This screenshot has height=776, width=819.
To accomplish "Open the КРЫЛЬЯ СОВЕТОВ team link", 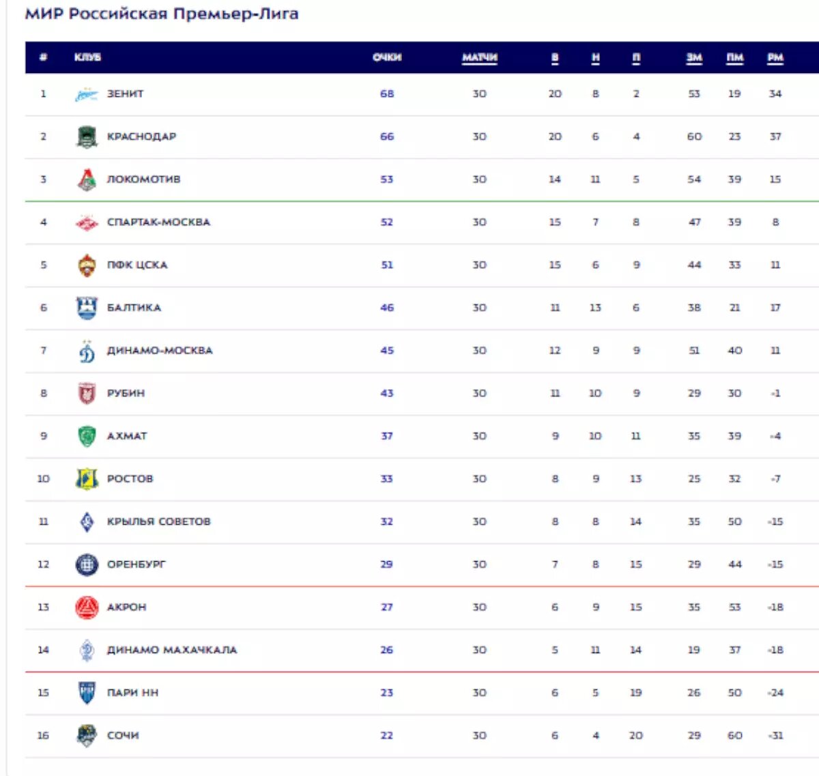I will pos(159,521).
